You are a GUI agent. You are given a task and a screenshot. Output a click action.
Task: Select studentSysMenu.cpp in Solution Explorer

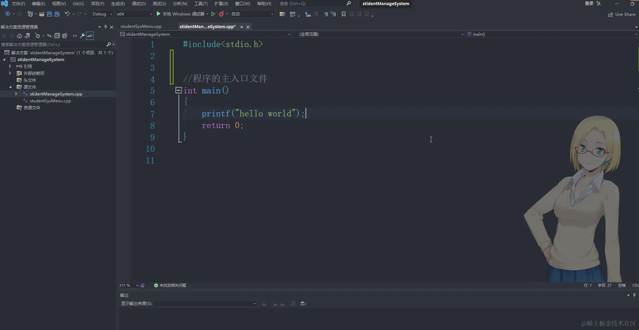pos(50,101)
